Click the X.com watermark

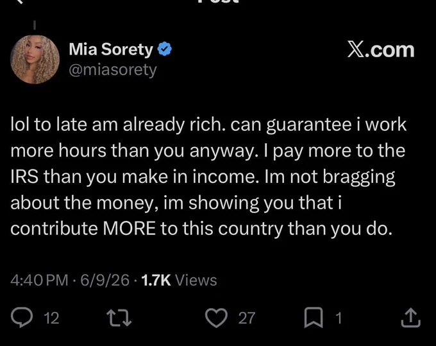tap(381, 50)
